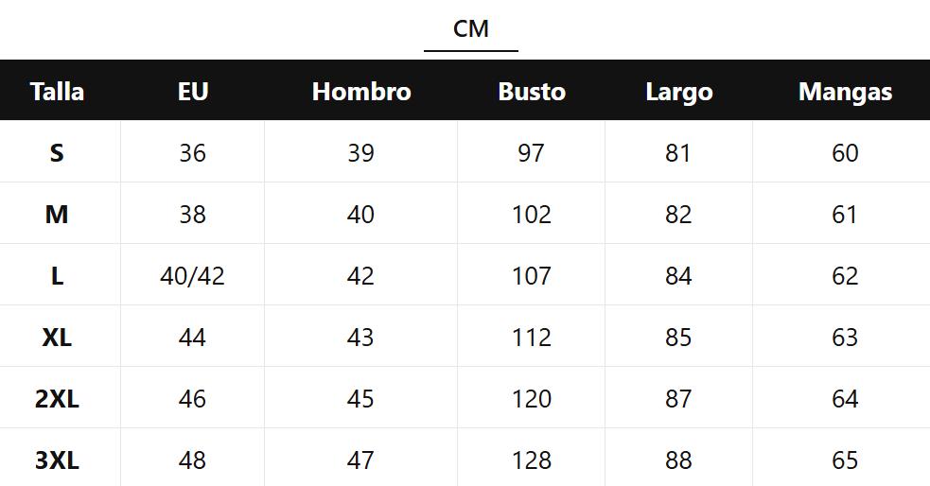This screenshot has height=486, width=930.
Task: Select the CM unit tab
Action: 471,29
